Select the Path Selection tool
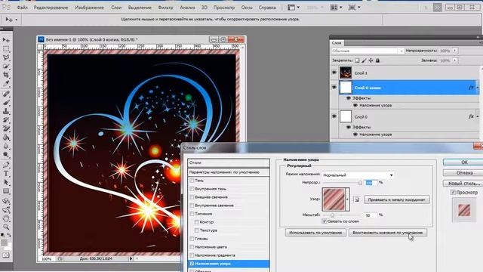This screenshot has width=483, height=272. coord(6,182)
